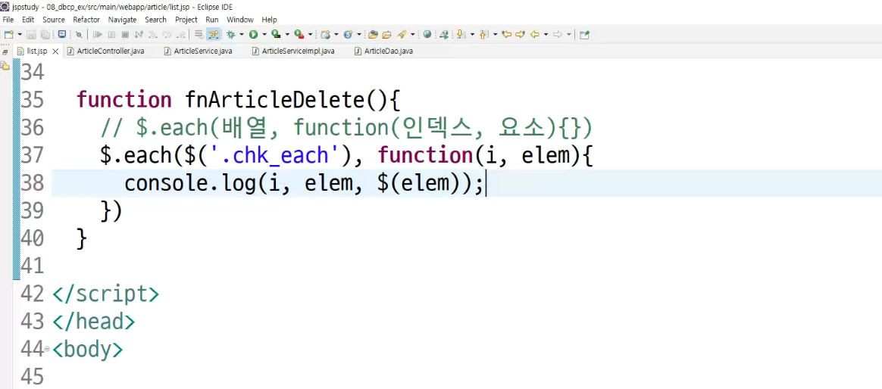The width and height of the screenshot is (882, 389).
Task: Switch to ArticleDao.java tab
Action: (x=389, y=51)
